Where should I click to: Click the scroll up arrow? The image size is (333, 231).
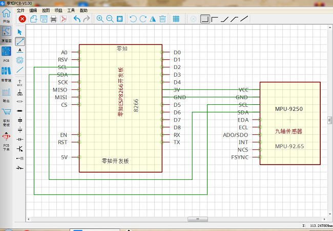330,28
